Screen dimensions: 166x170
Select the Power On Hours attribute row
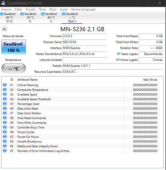point(80,137)
